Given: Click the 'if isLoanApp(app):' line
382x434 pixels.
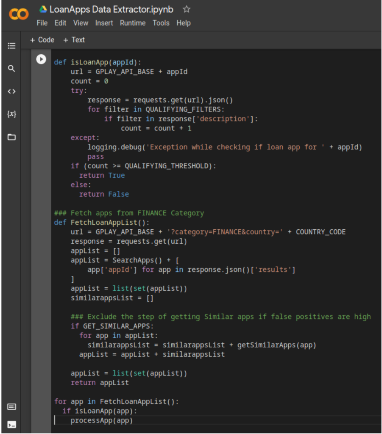Looking at the screenshot, I should (100, 411).
